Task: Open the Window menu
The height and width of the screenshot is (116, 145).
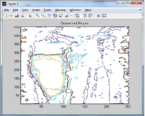Action: tap(75, 10)
